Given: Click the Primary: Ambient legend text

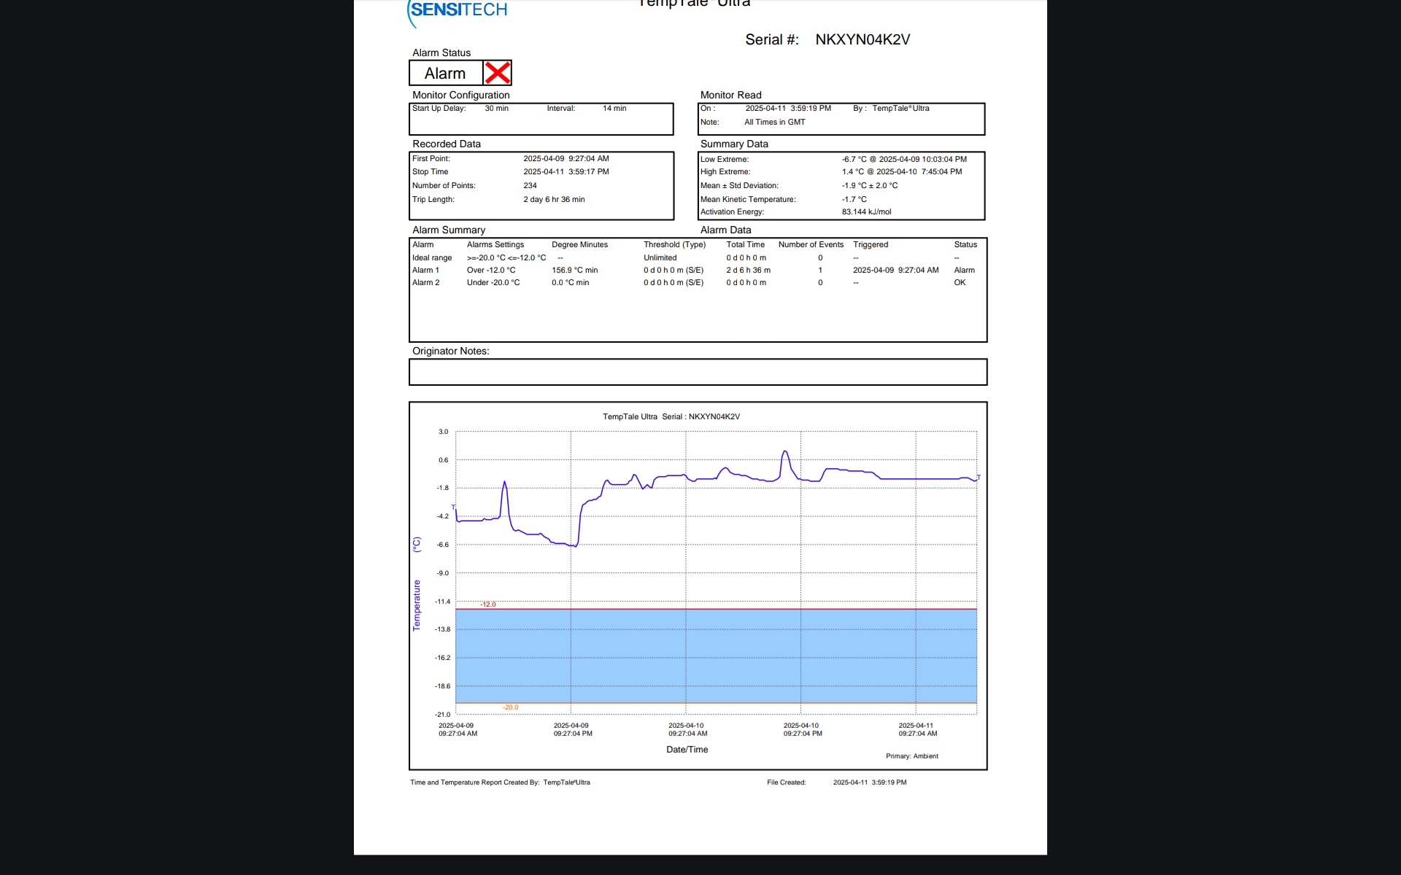Looking at the screenshot, I should pos(912,756).
